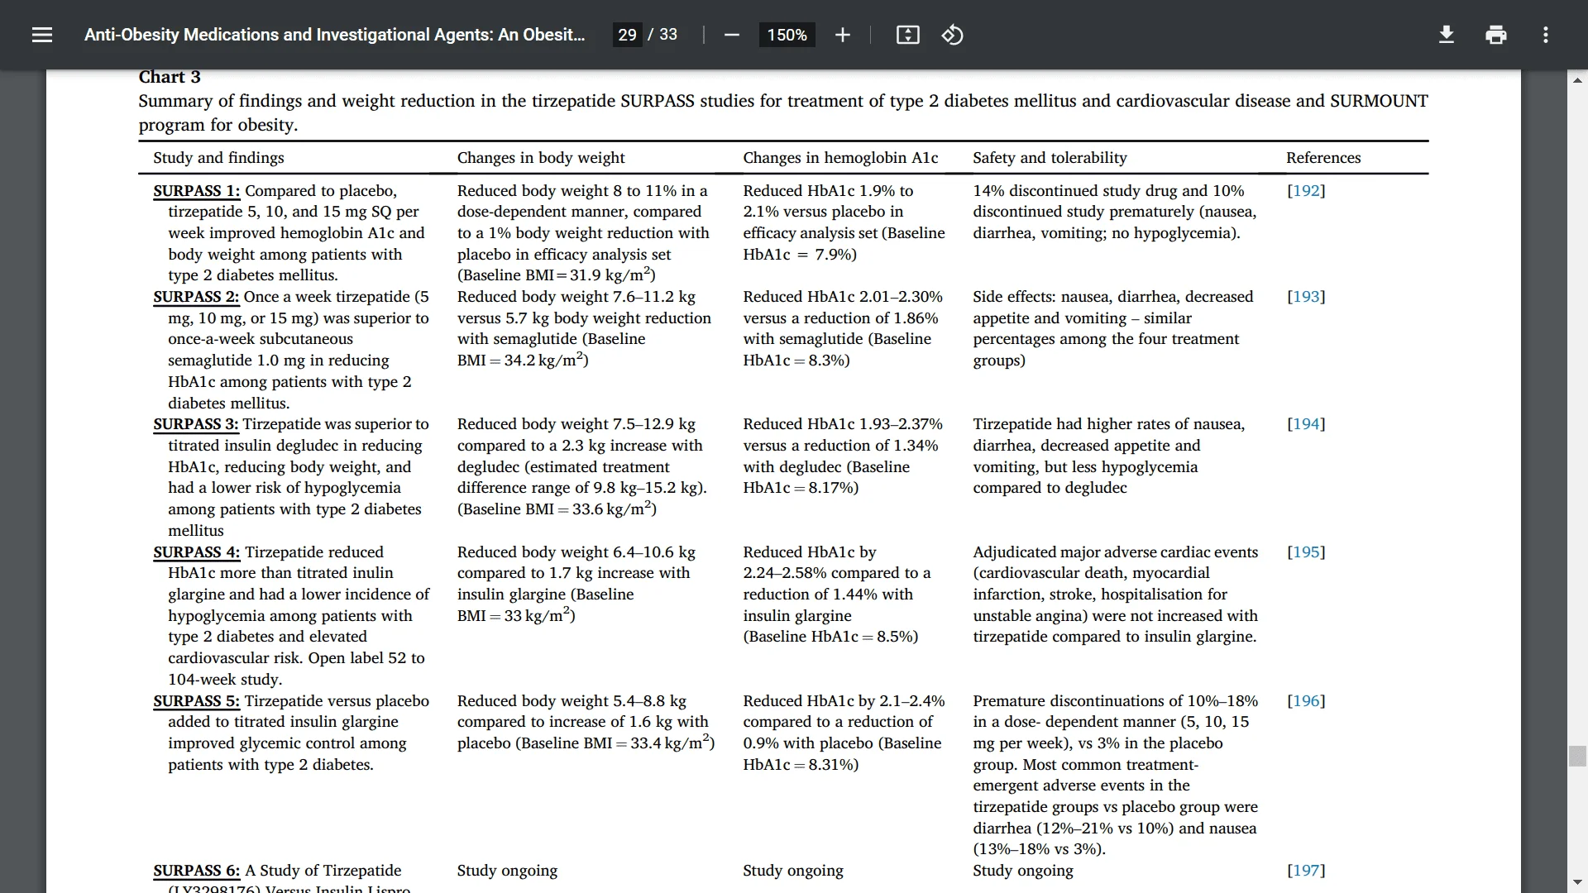The width and height of the screenshot is (1588, 893).
Task: Edit the 150% zoom level field
Action: [x=787, y=35]
